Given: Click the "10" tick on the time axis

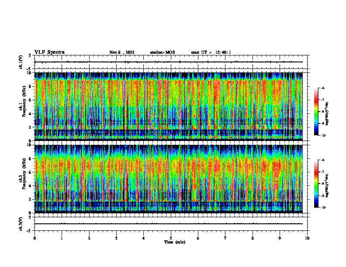Looking at the screenshot, I should click(307, 238).
